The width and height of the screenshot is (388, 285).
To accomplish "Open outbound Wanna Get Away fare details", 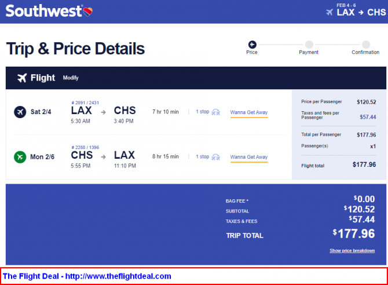I will pos(249,112).
